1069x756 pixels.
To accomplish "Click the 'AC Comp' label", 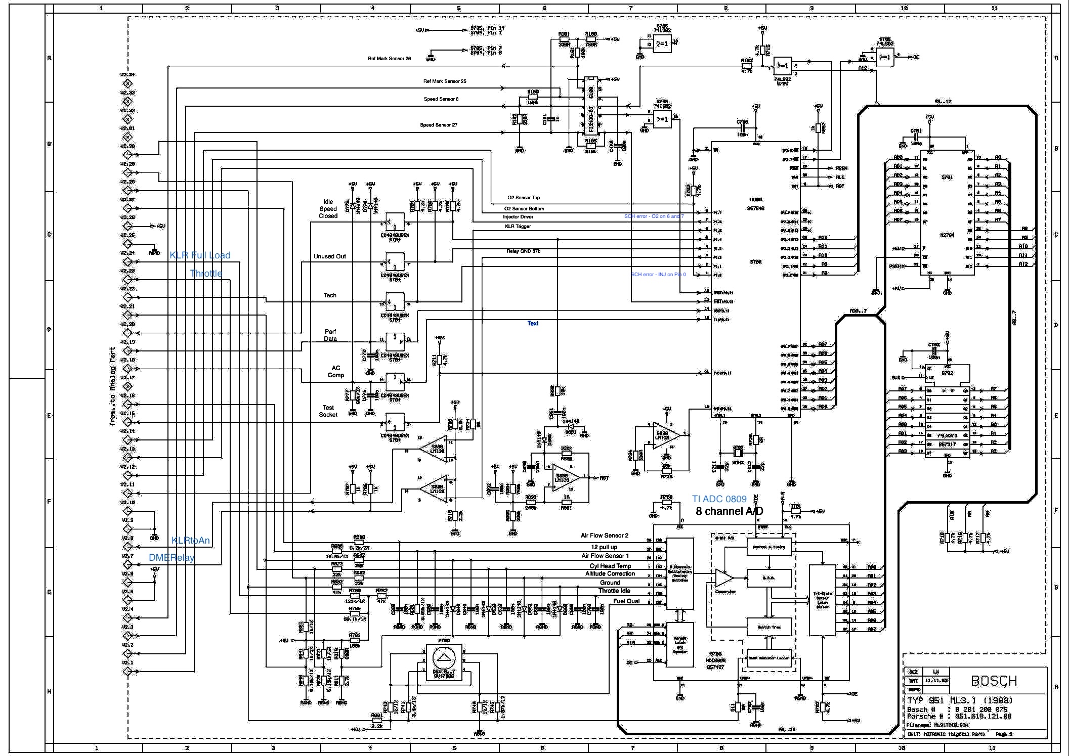I will click(x=336, y=372).
